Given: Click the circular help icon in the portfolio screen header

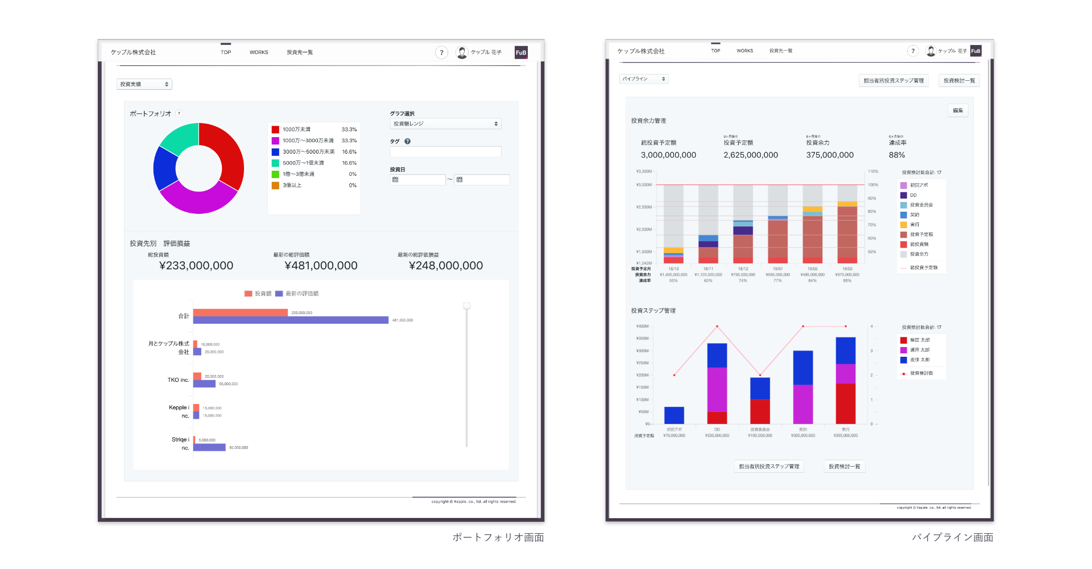Looking at the screenshot, I should (x=441, y=53).
